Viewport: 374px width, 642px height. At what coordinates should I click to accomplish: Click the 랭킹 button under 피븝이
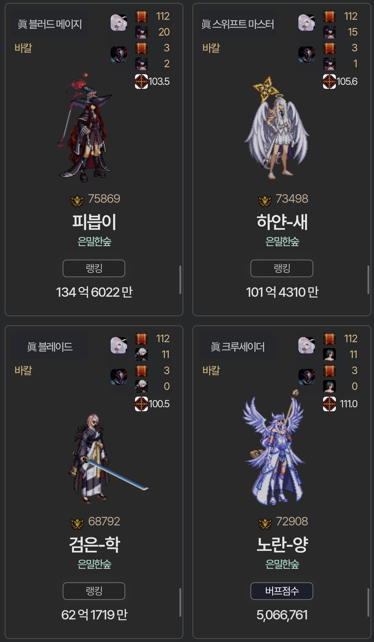click(94, 268)
